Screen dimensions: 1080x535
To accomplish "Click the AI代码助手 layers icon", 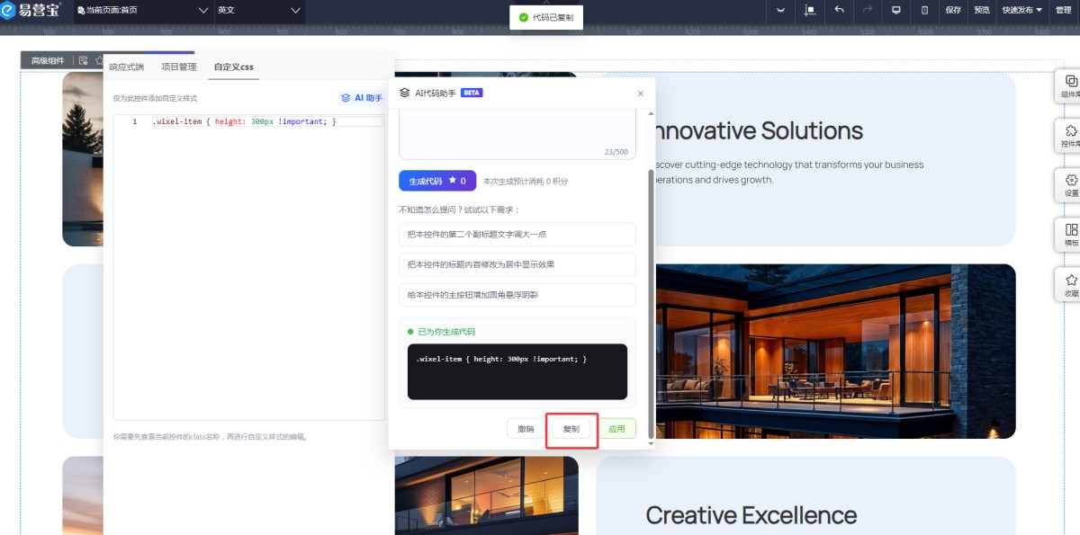I will point(405,93).
